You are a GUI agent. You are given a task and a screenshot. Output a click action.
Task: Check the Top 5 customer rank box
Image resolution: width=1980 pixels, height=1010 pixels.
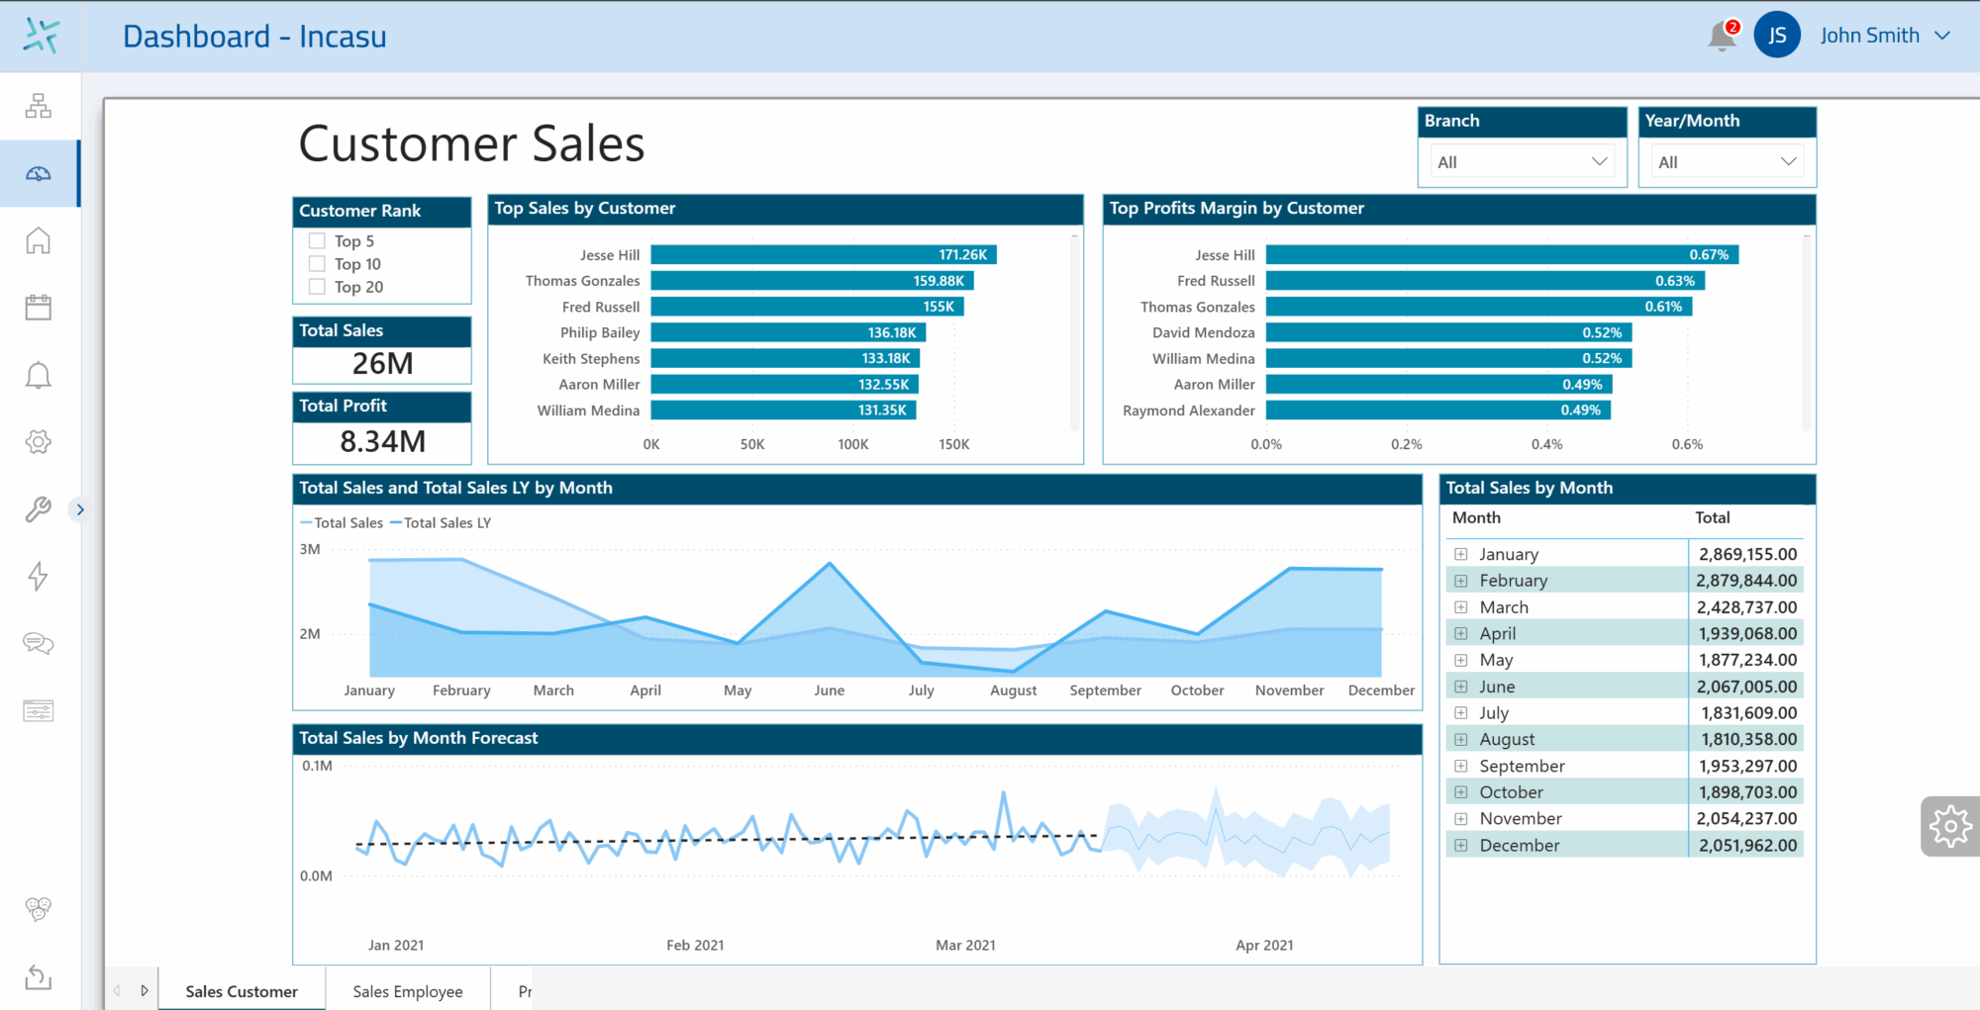pos(317,240)
